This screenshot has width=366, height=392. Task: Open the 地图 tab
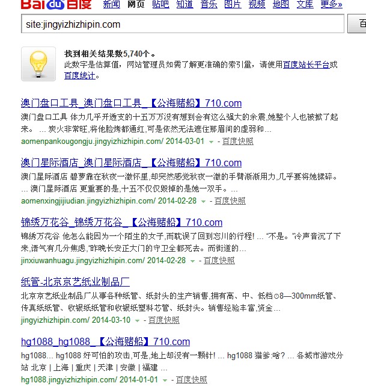tap(281, 4)
